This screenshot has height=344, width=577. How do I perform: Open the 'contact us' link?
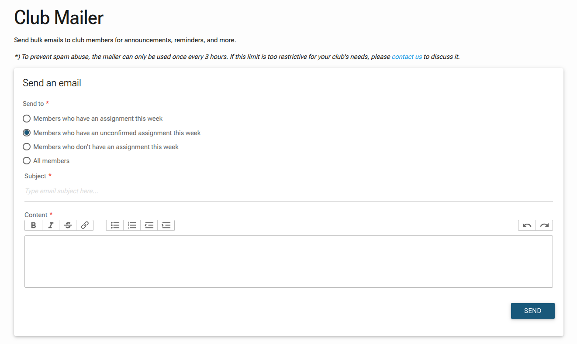(407, 57)
